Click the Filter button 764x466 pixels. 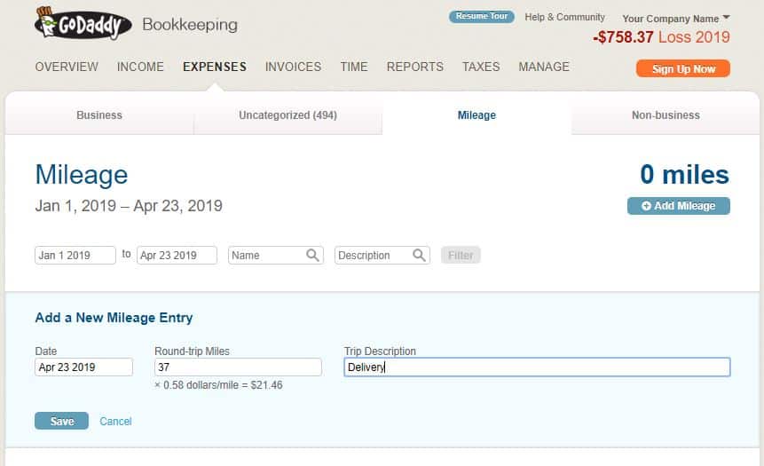tap(461, 255)
